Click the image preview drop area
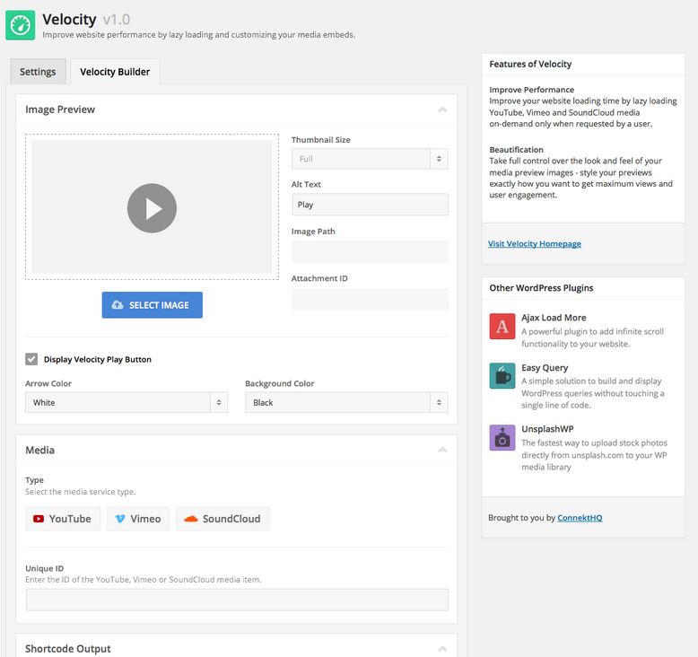 coord(152,206)
